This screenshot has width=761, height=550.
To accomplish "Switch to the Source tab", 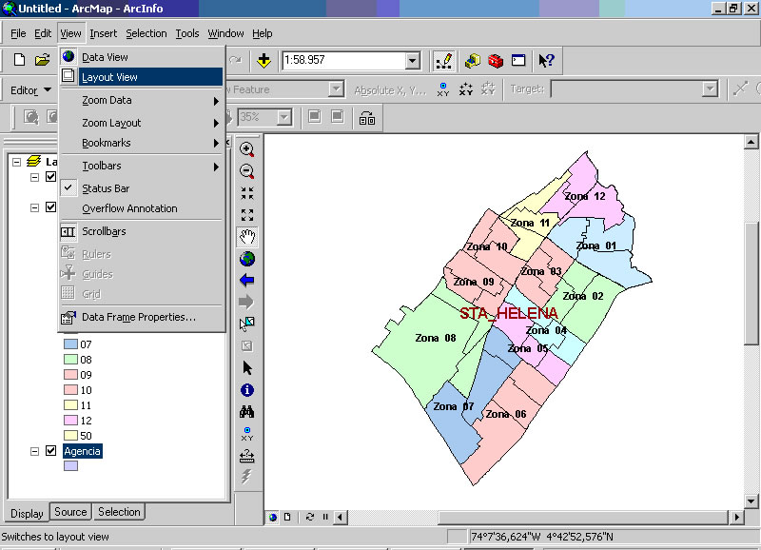I will 70,512.
